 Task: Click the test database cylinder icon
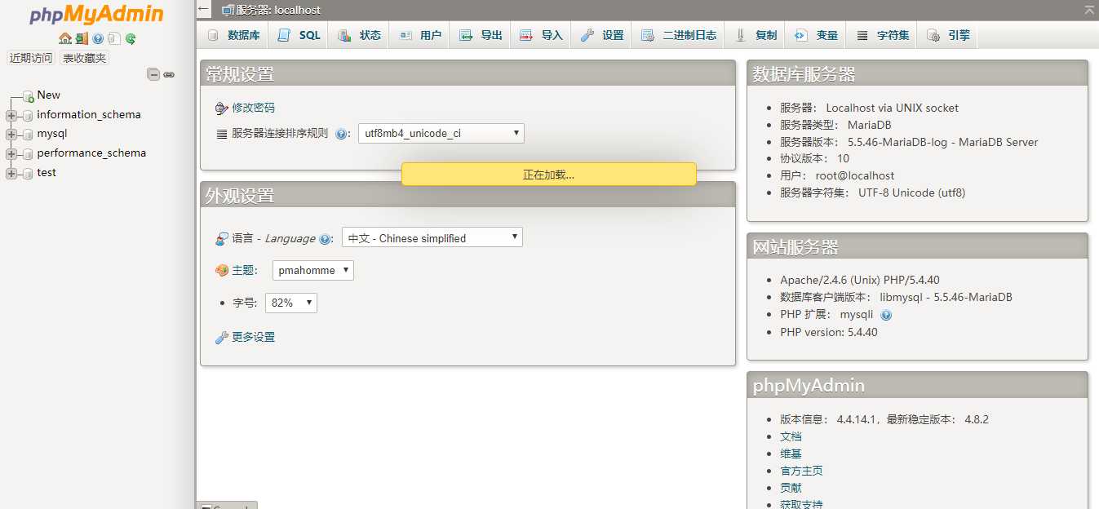pos(28,173)
